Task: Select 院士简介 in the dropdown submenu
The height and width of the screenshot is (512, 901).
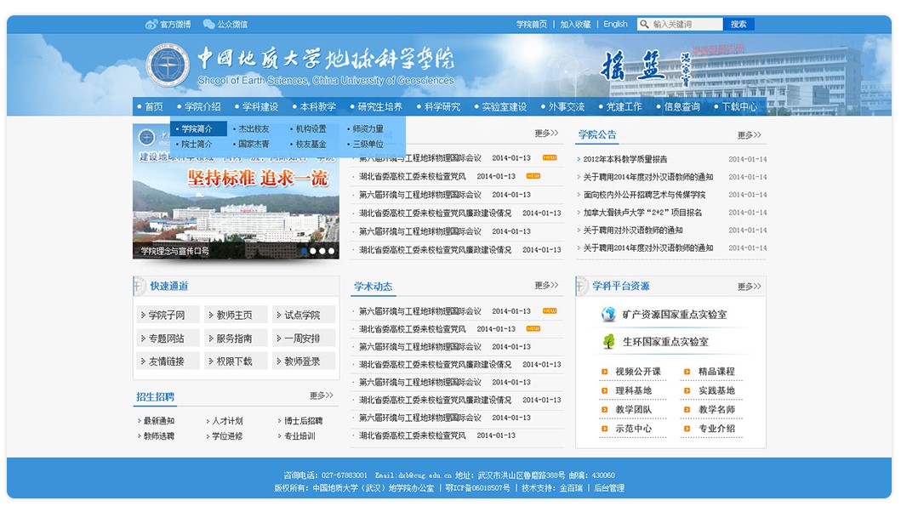Action: (197, 144)
